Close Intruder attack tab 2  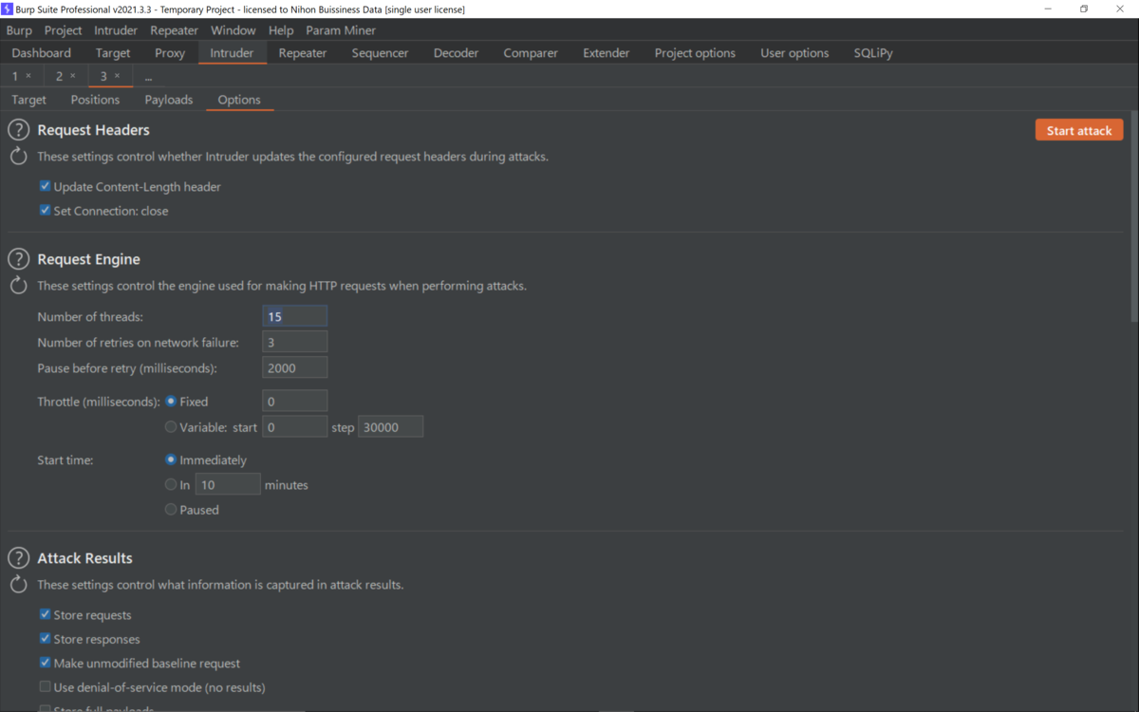click(73, 76)
